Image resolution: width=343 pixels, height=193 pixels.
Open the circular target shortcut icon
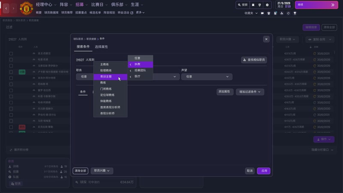coord(288,13)
